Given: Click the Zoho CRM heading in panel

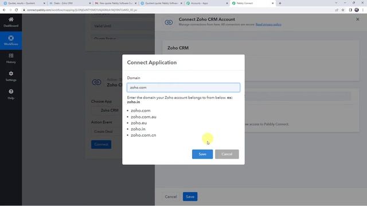Looking at the screenshot, I should (178, 48).
